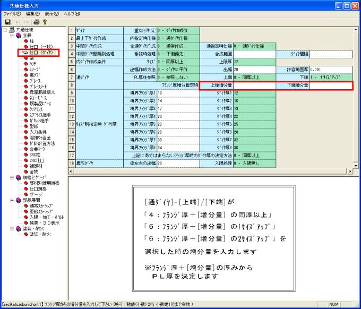Screen dimensions: 361x309
Task: Click the grid horizontal scrollbar left arrow
Action: [x=71, y=171]
